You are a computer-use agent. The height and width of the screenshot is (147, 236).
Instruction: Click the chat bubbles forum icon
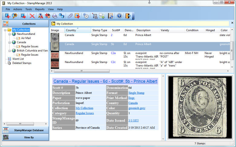click(x=102, y=16)
